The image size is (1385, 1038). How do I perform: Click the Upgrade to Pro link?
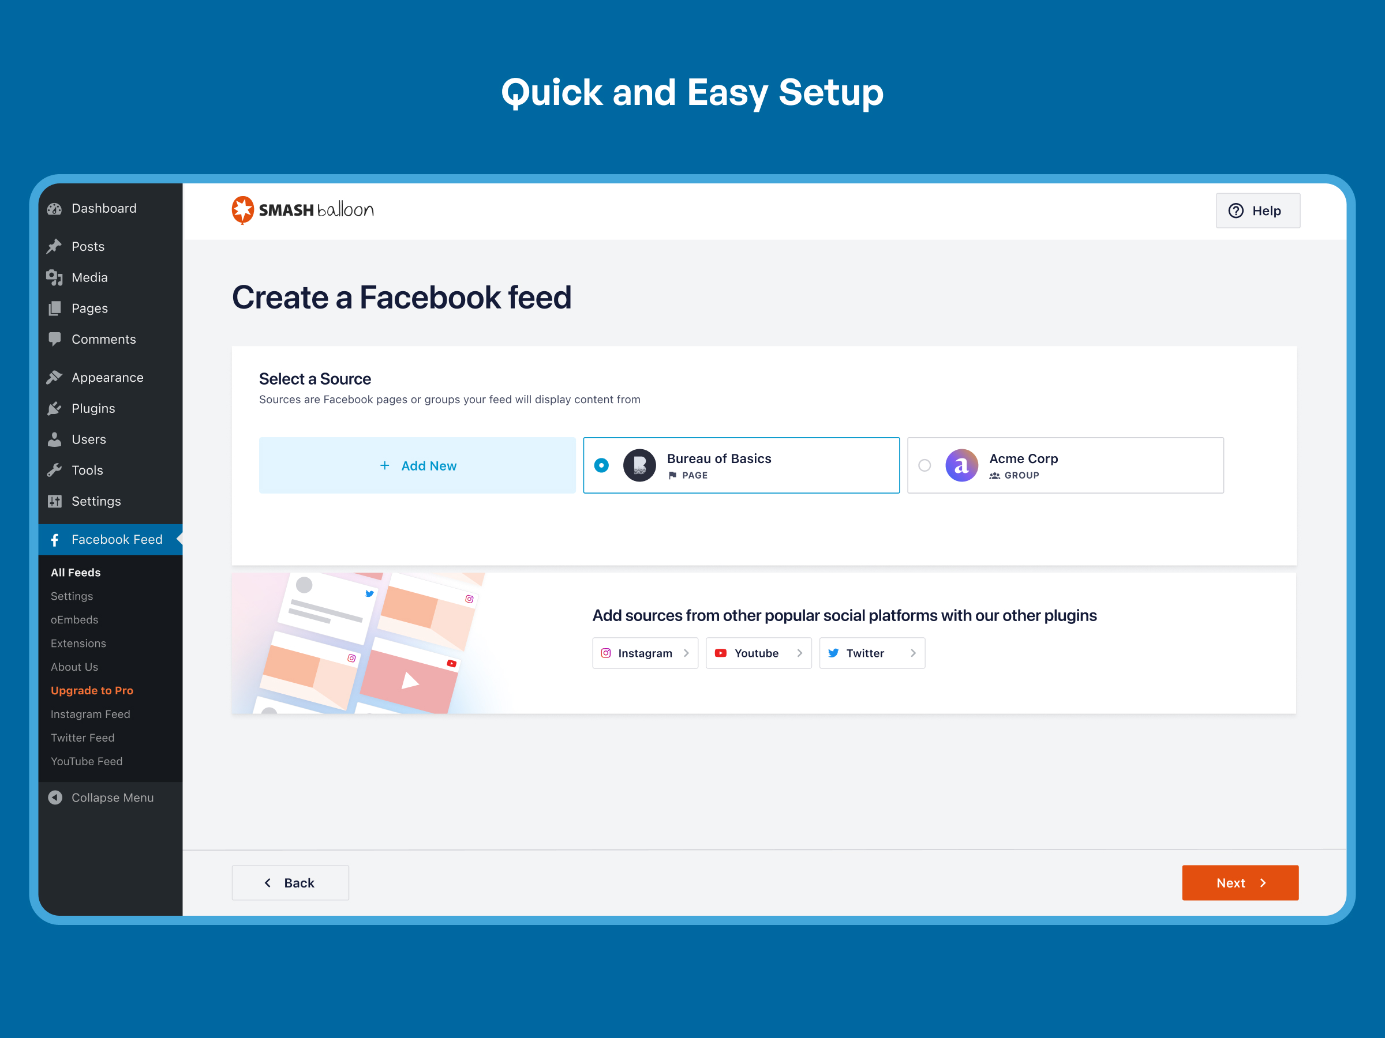tap(92, 689)
